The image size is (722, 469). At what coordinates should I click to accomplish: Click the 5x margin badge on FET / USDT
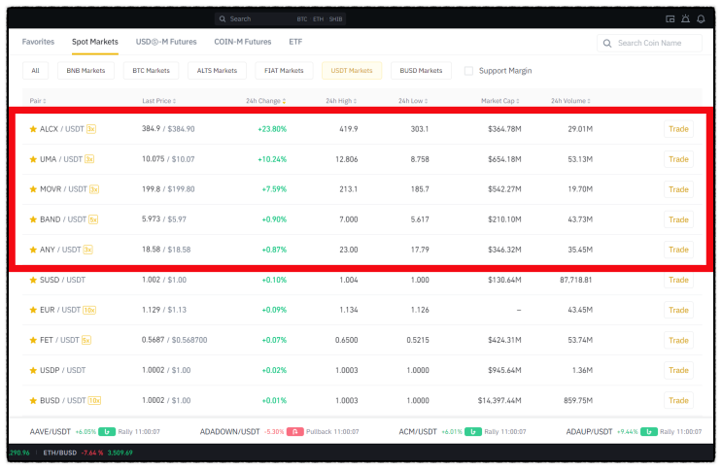(x=86, y=340)
